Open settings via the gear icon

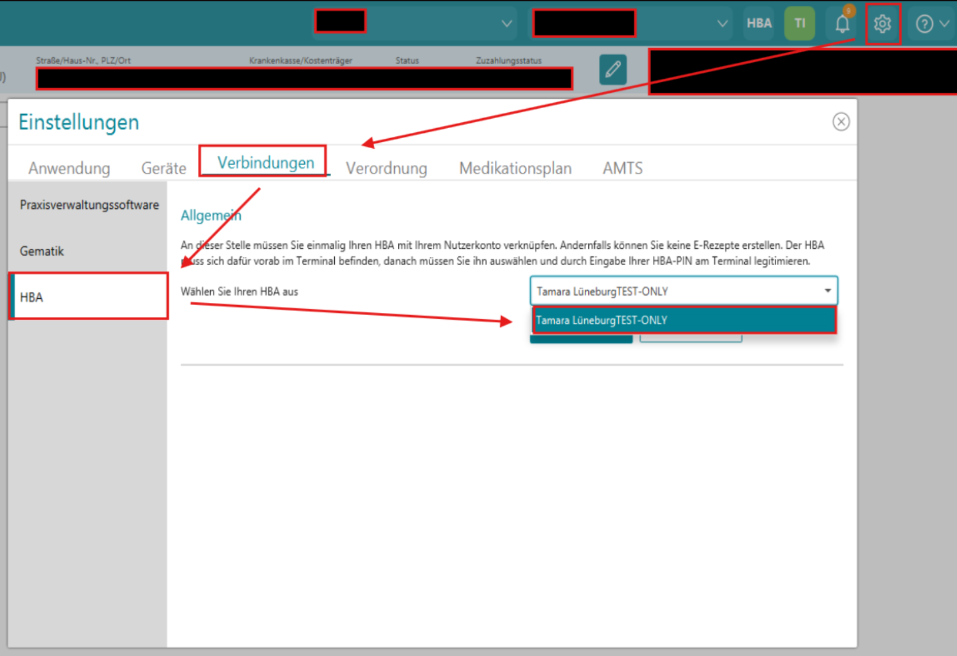point(882,24)
